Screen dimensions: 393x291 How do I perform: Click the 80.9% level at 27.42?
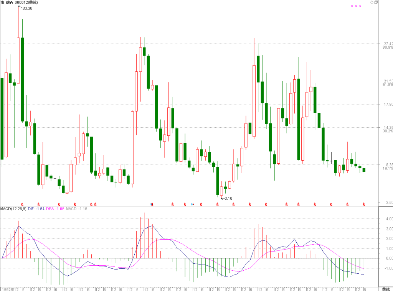click(388, 47)
